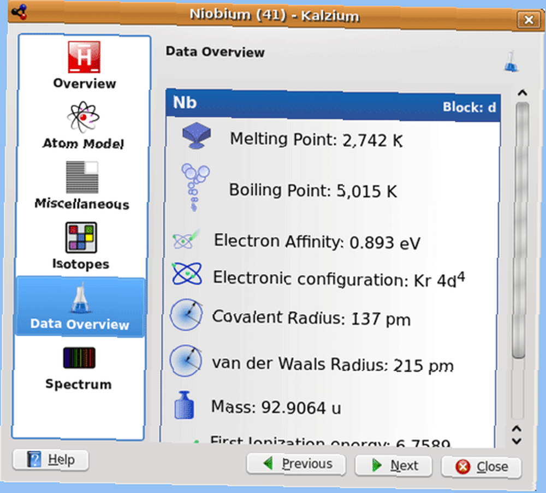Click the Close button at bottom
Image resolution: width=546 pixels, height=493 pixels.
pos(481,467)
